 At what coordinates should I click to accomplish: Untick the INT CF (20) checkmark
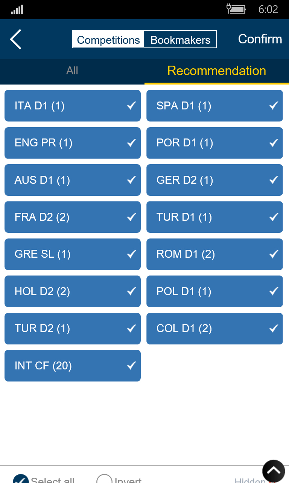coord(131,365)
